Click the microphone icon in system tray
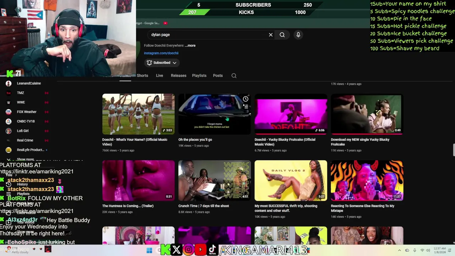Screen dimensions: 455x256 (414, 250)
